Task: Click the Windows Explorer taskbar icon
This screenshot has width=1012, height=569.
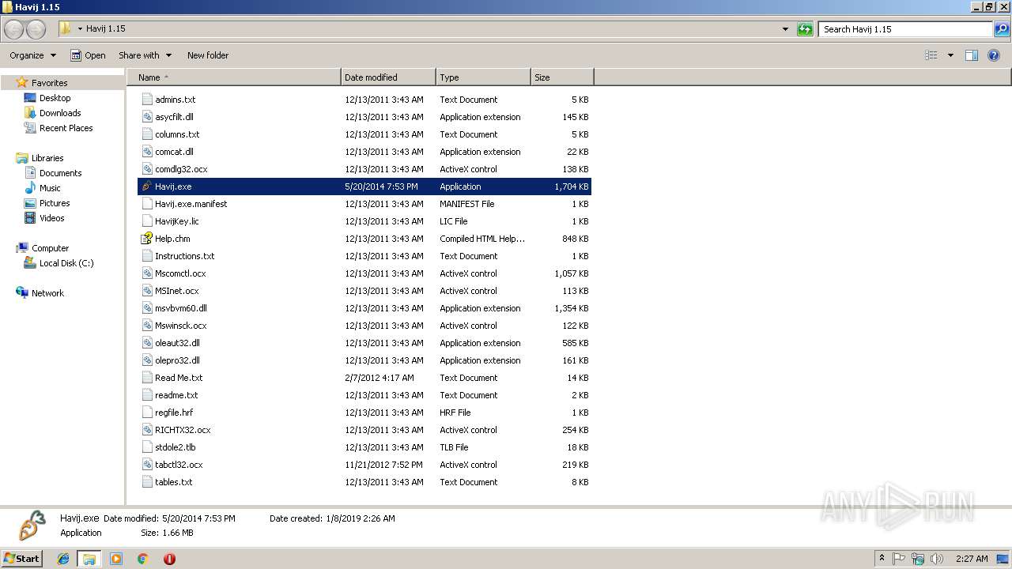Action: tap(89, 559)
